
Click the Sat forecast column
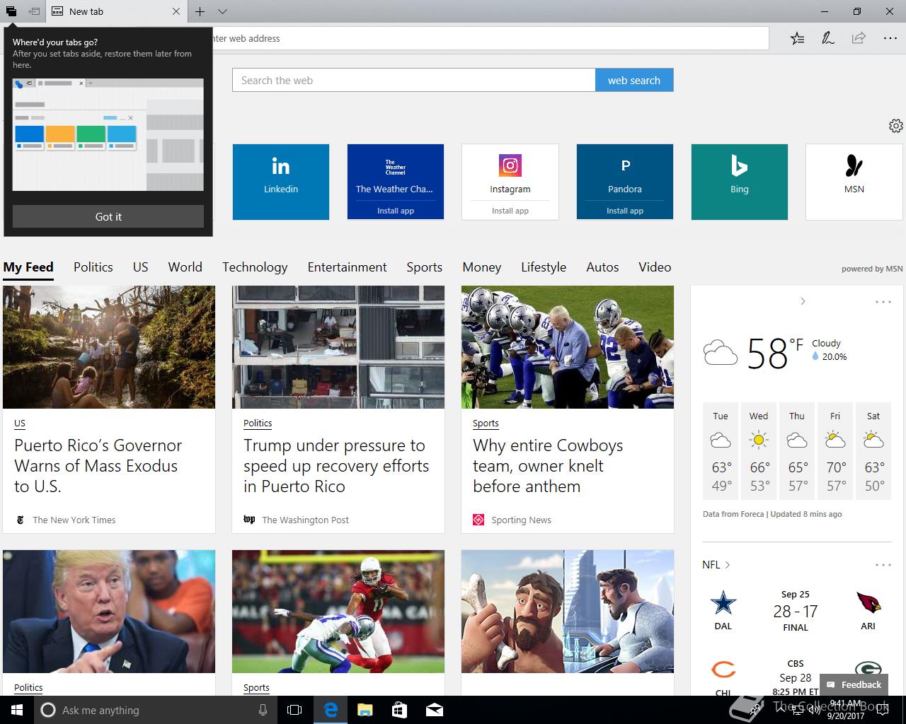[x=873, y=451]
